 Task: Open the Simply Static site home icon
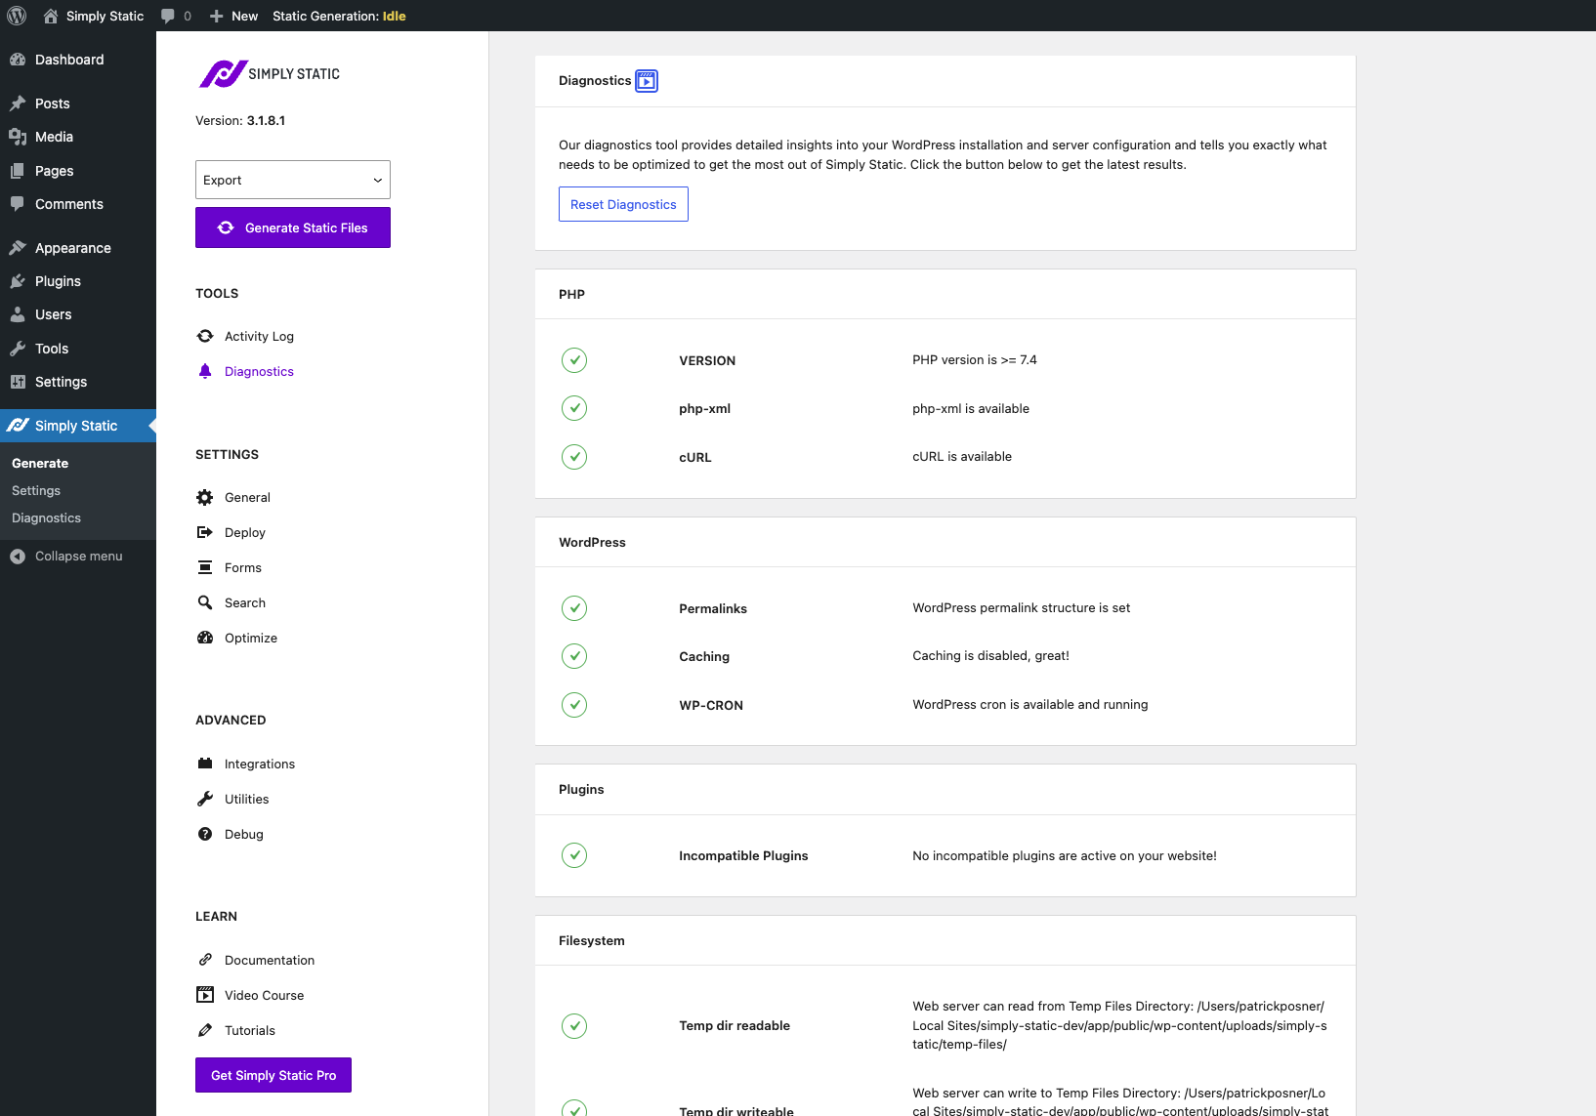(x=51, y=16)
